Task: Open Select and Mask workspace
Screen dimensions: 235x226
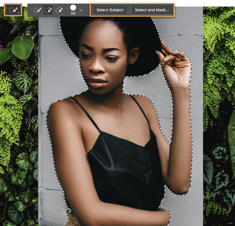Action: point(152,10)
